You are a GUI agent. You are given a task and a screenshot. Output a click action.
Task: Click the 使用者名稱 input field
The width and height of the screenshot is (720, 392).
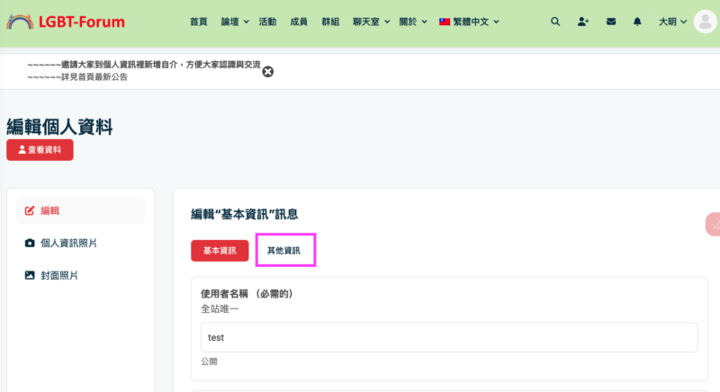[x=449, y=337]
